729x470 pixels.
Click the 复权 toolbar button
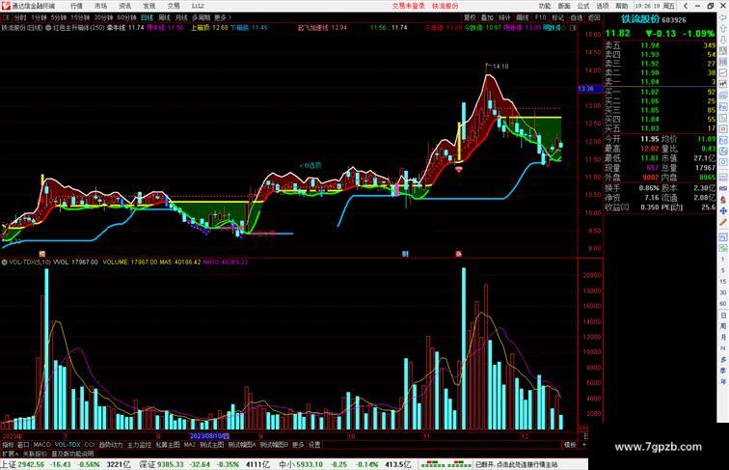tap(470, 17)
